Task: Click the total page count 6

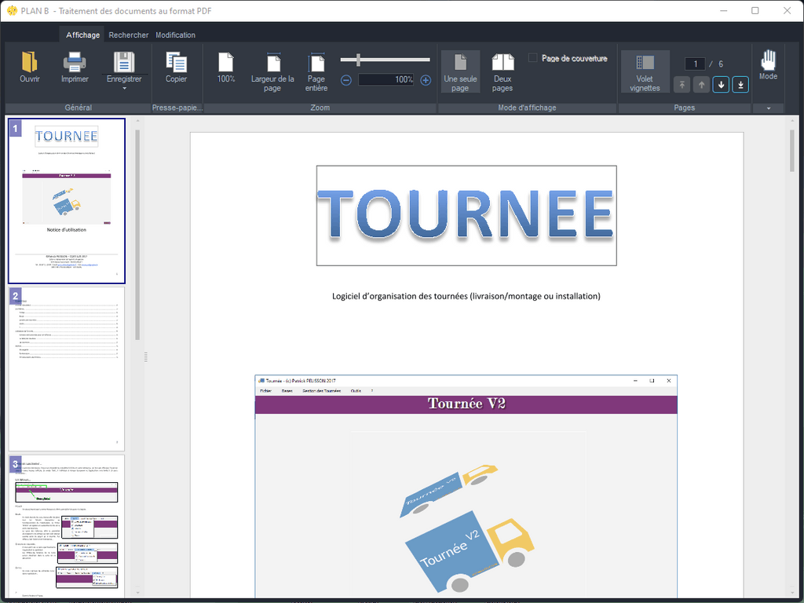Action: (x=721, y=64)
